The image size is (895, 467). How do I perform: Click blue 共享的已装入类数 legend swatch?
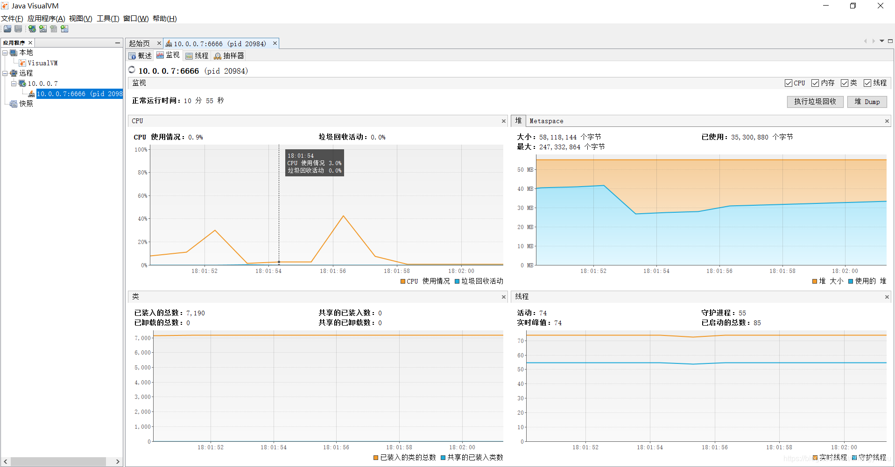pyautogui.click(x=443, y=458)
